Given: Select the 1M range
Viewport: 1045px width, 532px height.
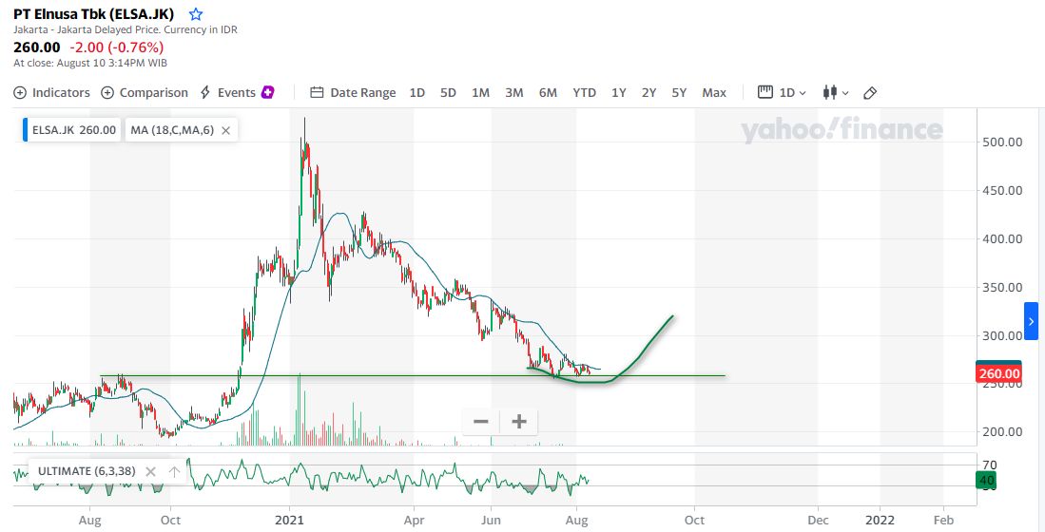Looking at the screenshot, I should click(480, 92).
